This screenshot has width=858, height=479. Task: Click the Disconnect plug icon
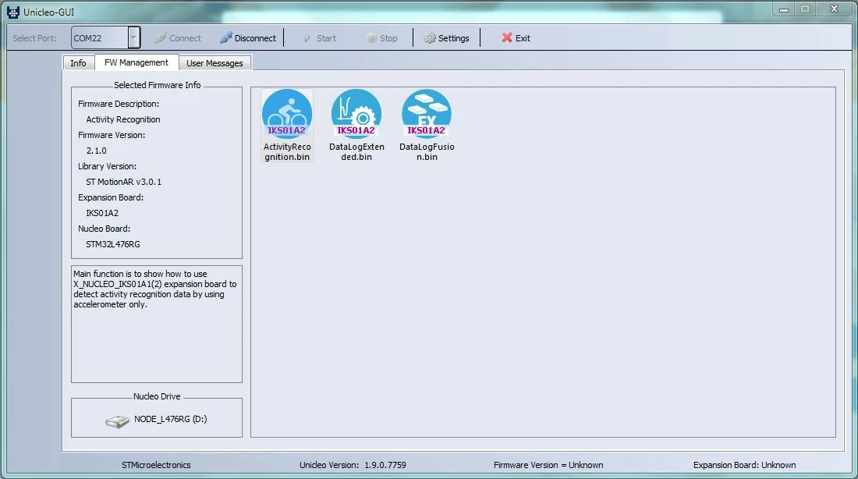pyautogui.click(x=226, y=37)
